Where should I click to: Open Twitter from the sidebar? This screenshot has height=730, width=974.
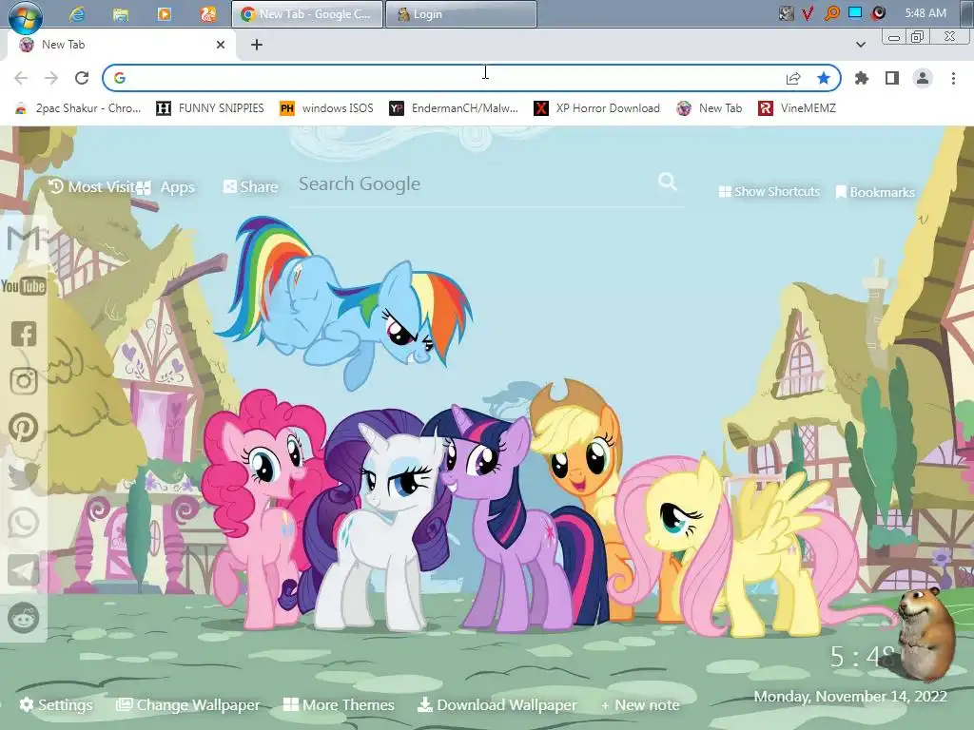click(24, 475)
